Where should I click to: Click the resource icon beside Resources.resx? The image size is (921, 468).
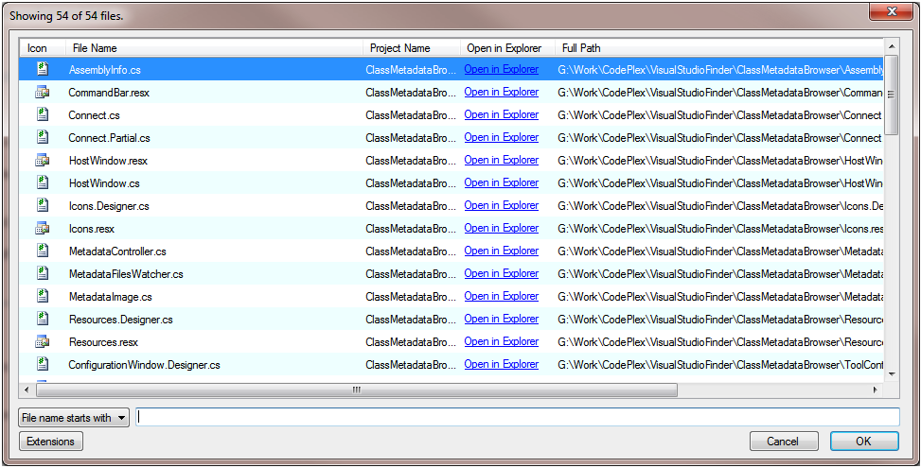pos(43,341)
